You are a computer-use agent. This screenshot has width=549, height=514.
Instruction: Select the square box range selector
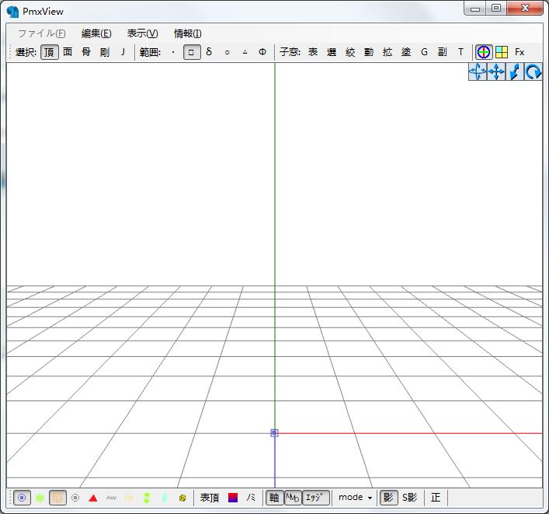point(191,52)
